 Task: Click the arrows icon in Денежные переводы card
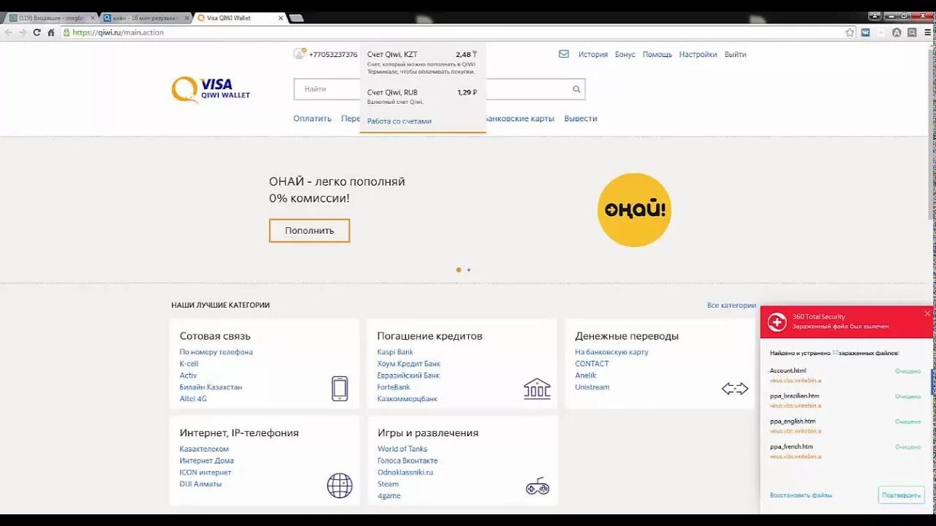click(735, 389)
